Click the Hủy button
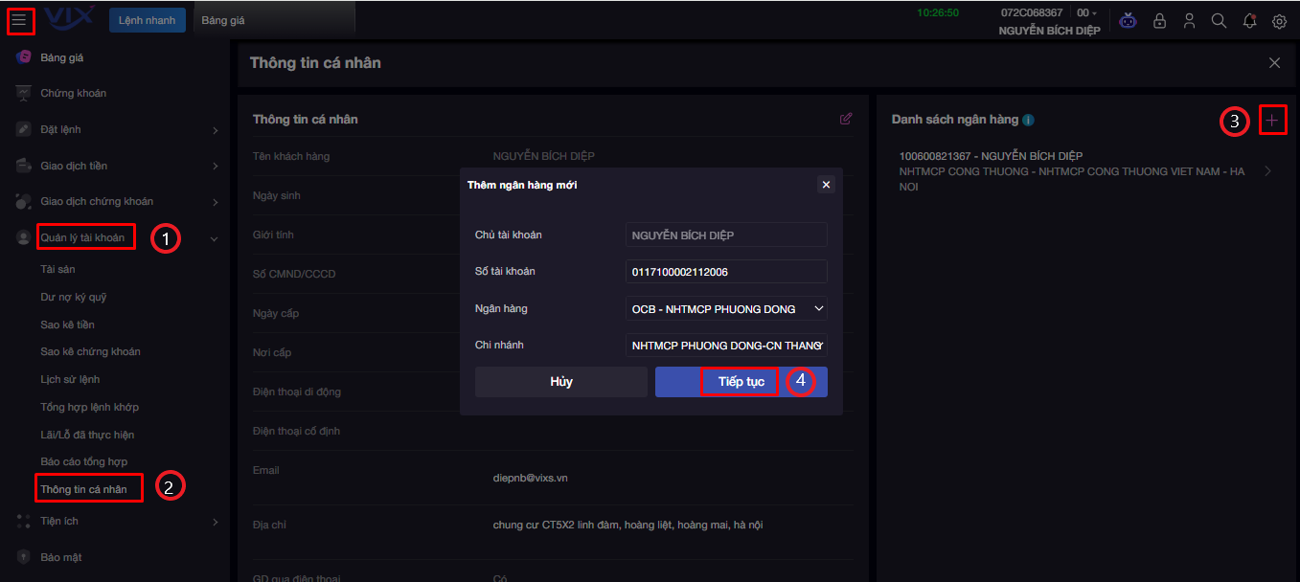Screen dimensions: 1300x582 [x=561, y=382]
